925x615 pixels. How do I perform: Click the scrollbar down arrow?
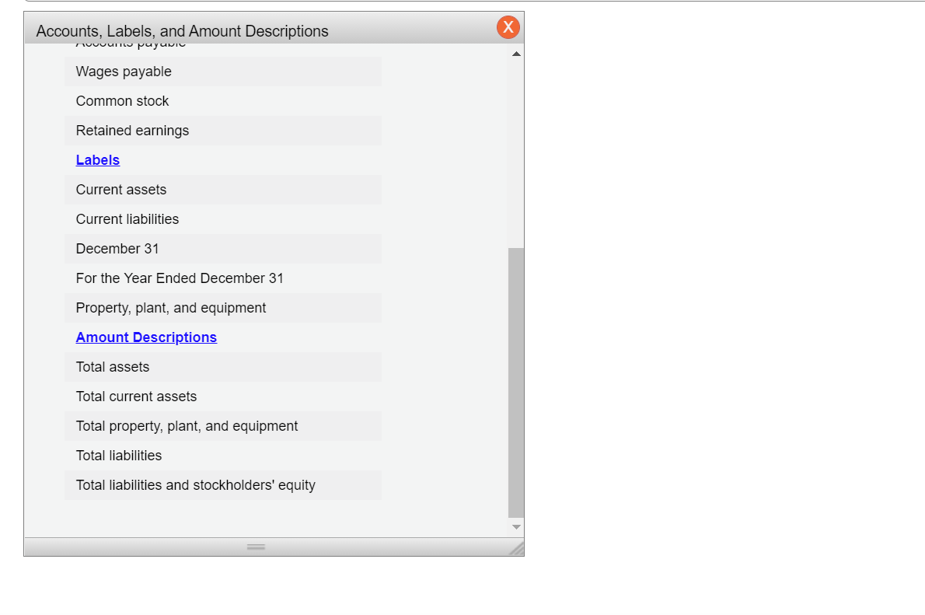coord(516,527)
